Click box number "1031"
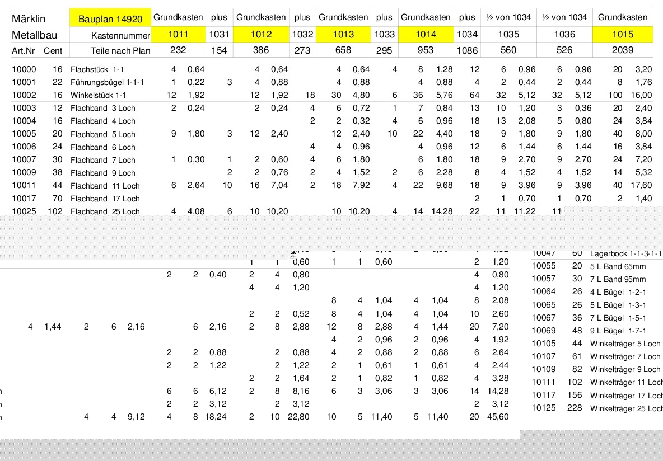Image resolution: width=663 pixels, height=461 pixels. pos(219,34)
